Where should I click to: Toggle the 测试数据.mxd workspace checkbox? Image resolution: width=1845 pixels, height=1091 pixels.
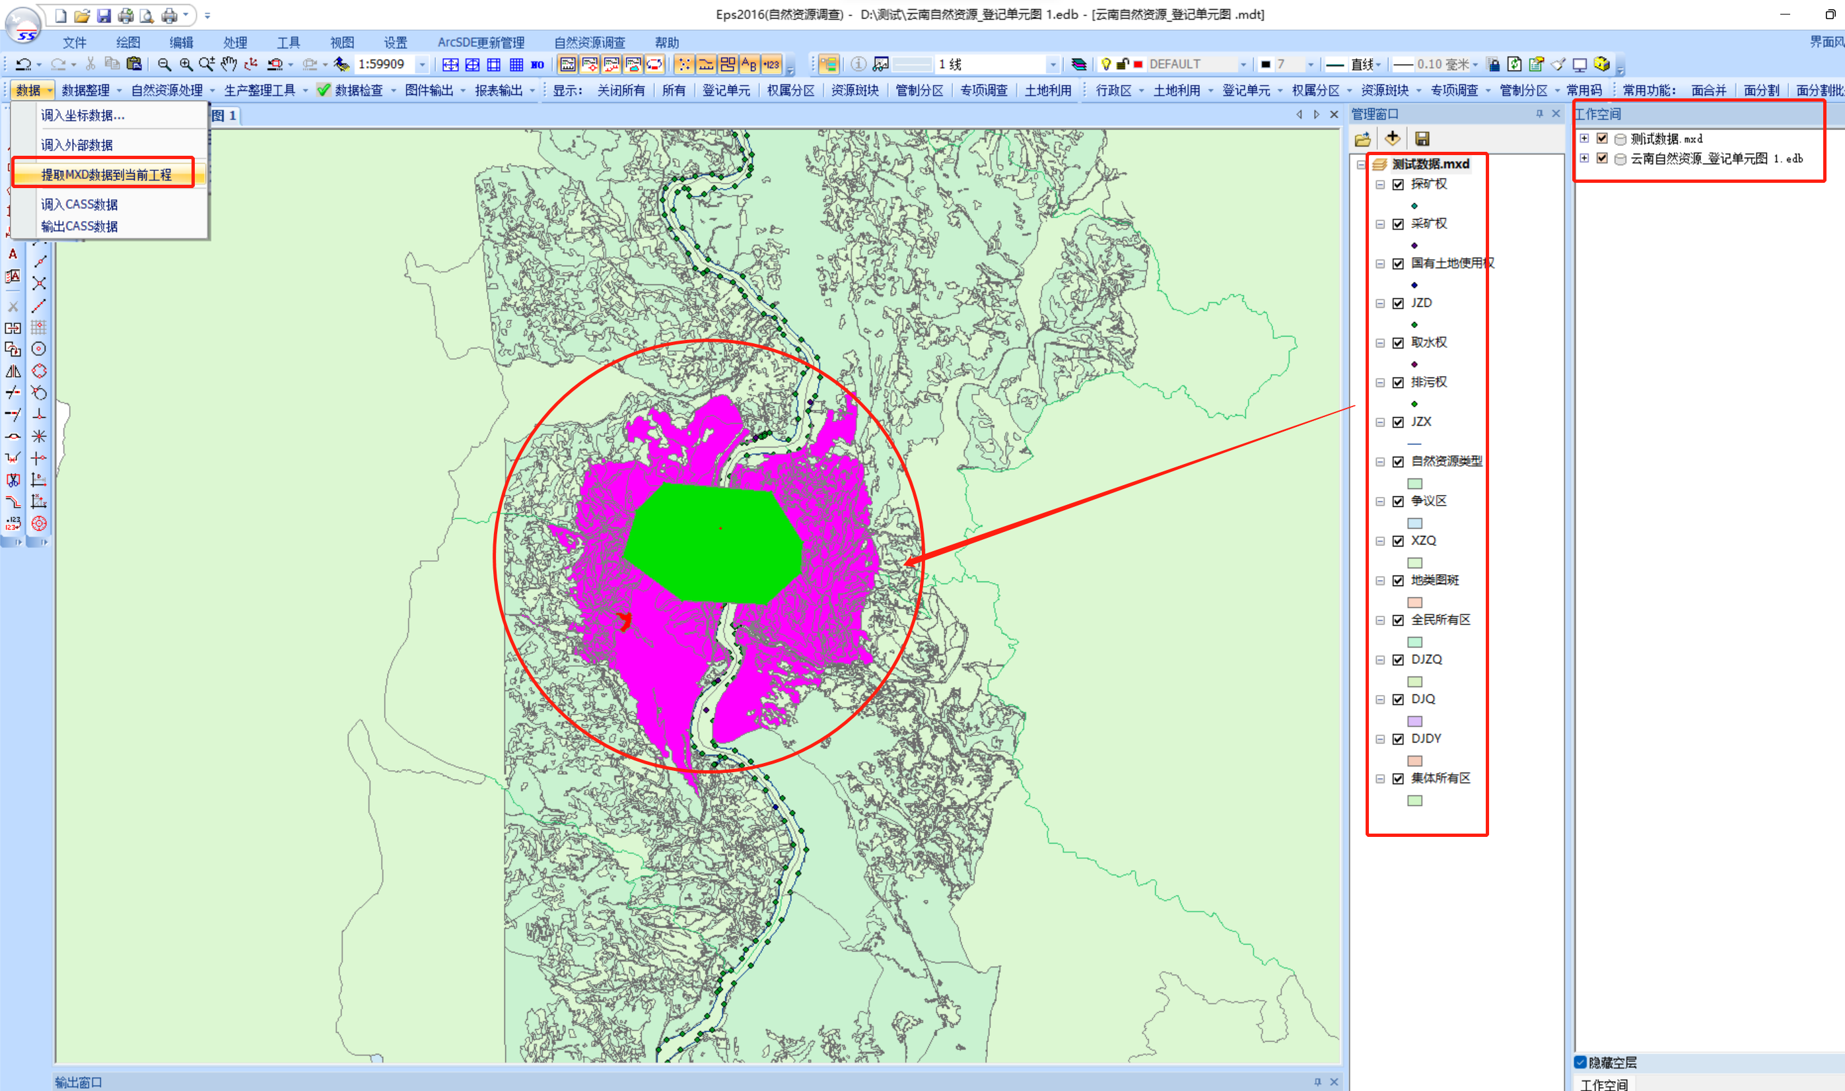(x=1601, y=138)
